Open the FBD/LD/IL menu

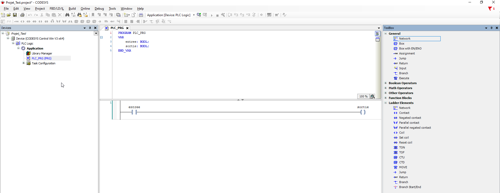click(57, 9)
